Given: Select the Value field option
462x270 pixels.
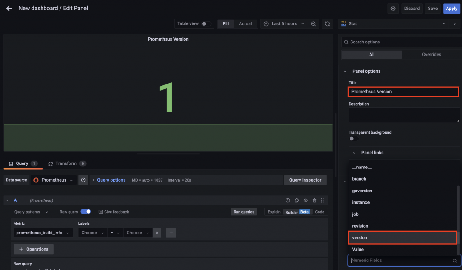Looking at the screenshot, I should (402, 249).
